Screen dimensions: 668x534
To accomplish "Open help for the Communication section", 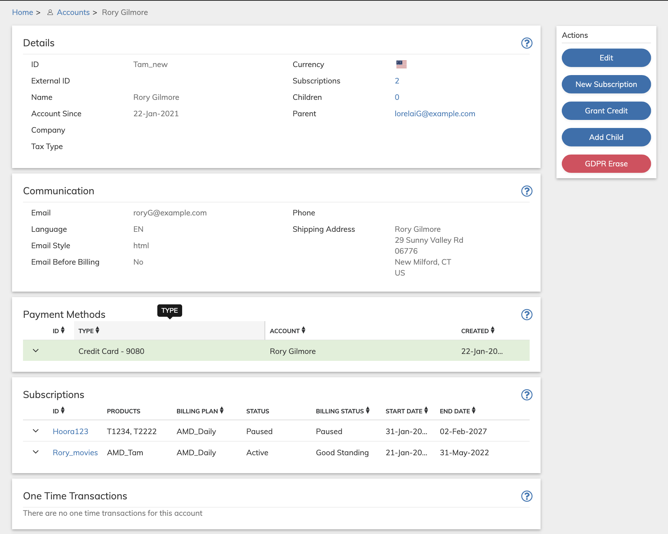I will pos(527,191).
